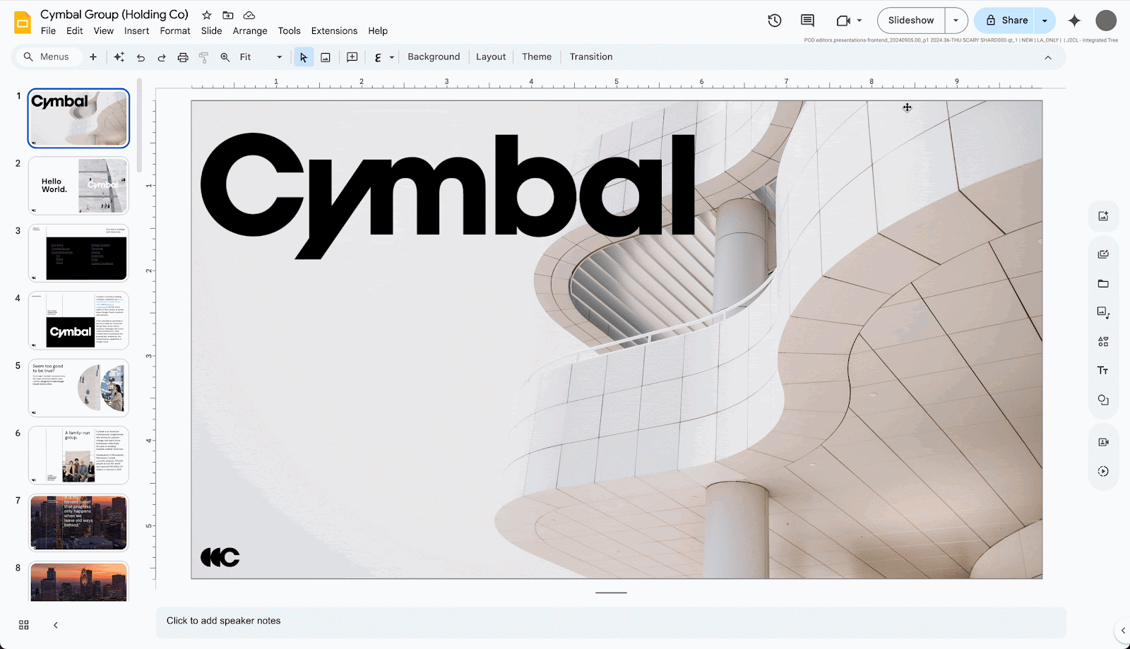
Task: Open the Share options dropdown arrow
Action: (1045, 20)
